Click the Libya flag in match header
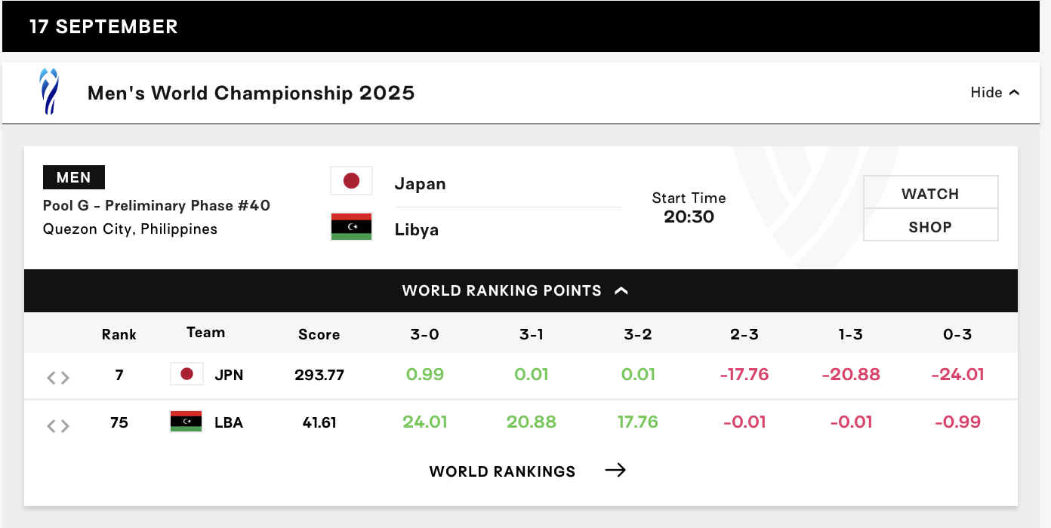1051x528 pixels. pyautogui.click(x=351, y=227)
